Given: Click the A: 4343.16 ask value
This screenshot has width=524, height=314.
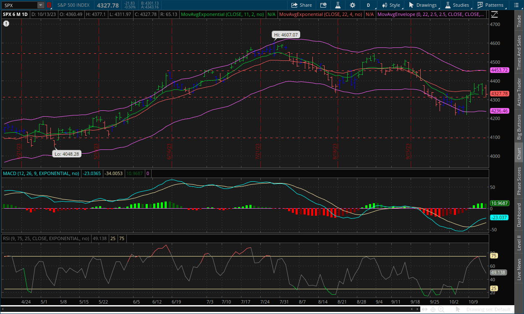Looking at the screenshot, I should 150,7.
